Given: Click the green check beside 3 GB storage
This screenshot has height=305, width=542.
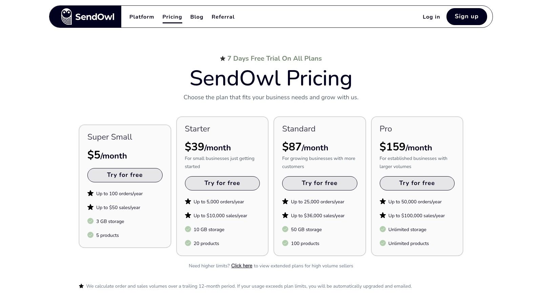Looking at the screenshot, I should 90,221.
